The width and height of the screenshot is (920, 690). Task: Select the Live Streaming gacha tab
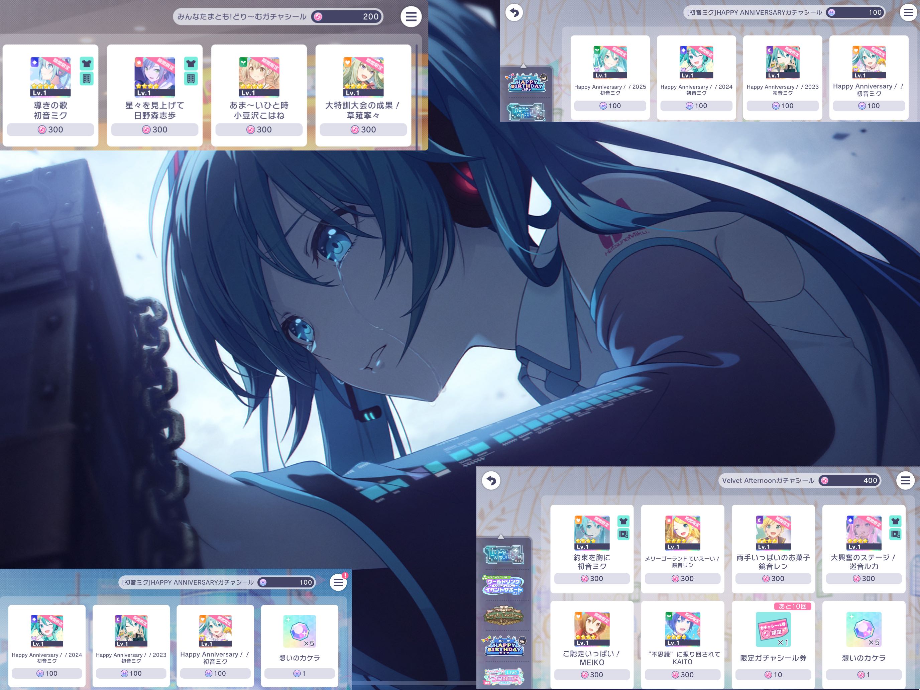(504, 677)
